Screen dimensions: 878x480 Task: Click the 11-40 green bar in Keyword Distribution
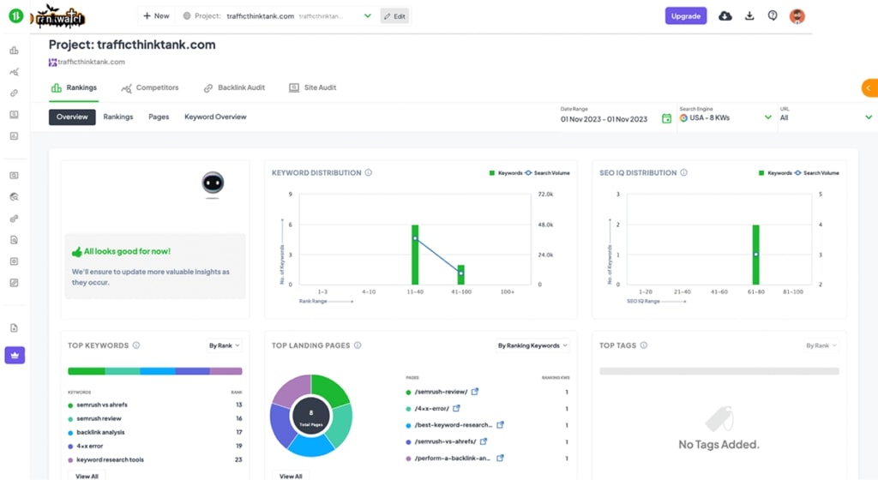pos(415,255)
